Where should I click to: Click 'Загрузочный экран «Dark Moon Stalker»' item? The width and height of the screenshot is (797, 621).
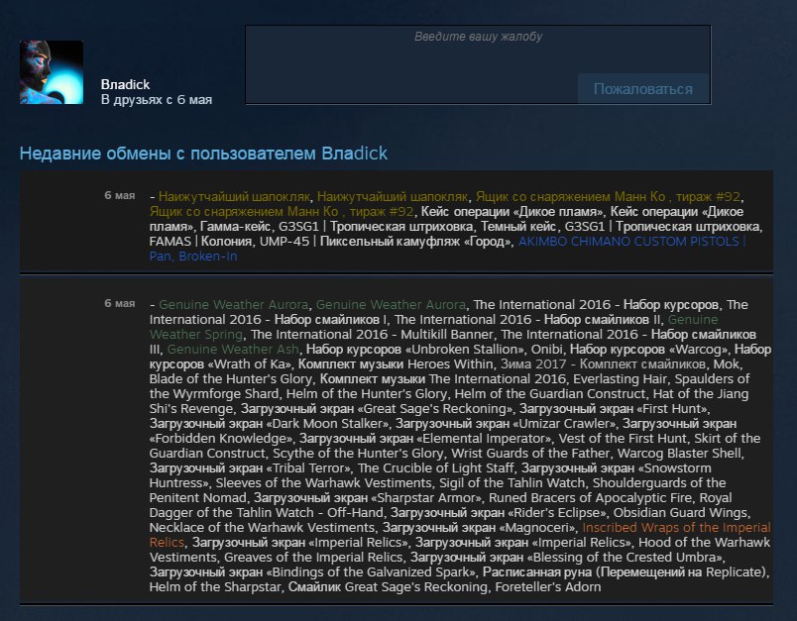pos(270,424)
